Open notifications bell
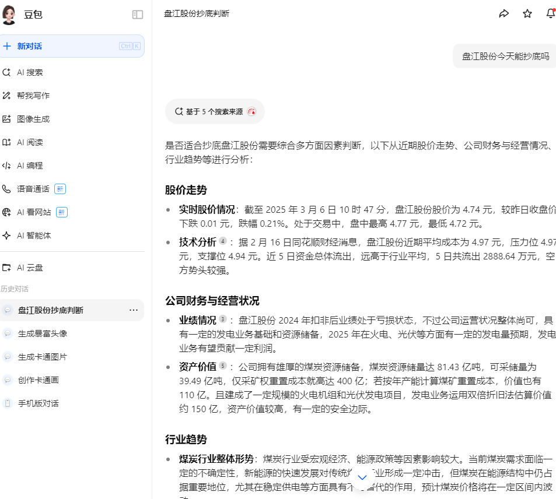The image size is (556, 499). pyautogui.click(x=550, y=13)
